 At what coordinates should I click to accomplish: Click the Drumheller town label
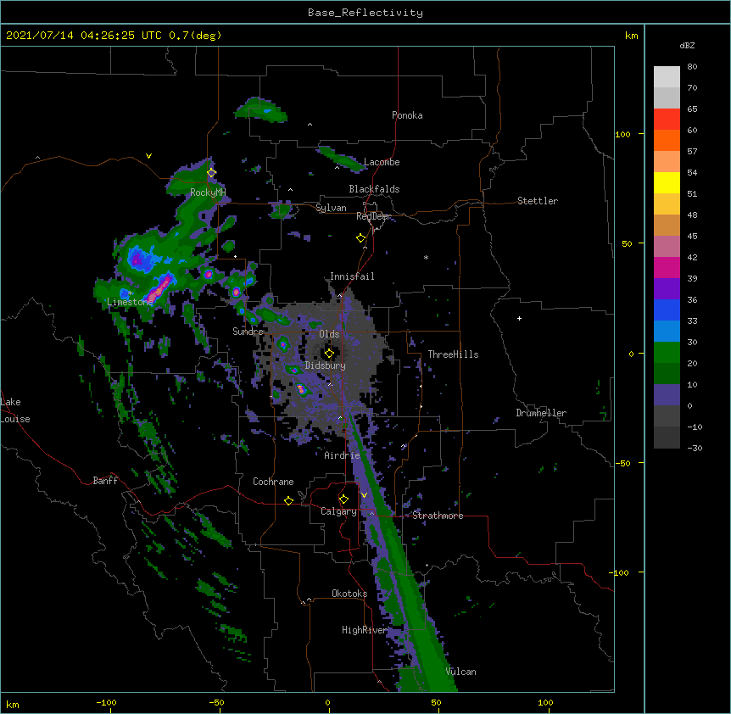541,413
